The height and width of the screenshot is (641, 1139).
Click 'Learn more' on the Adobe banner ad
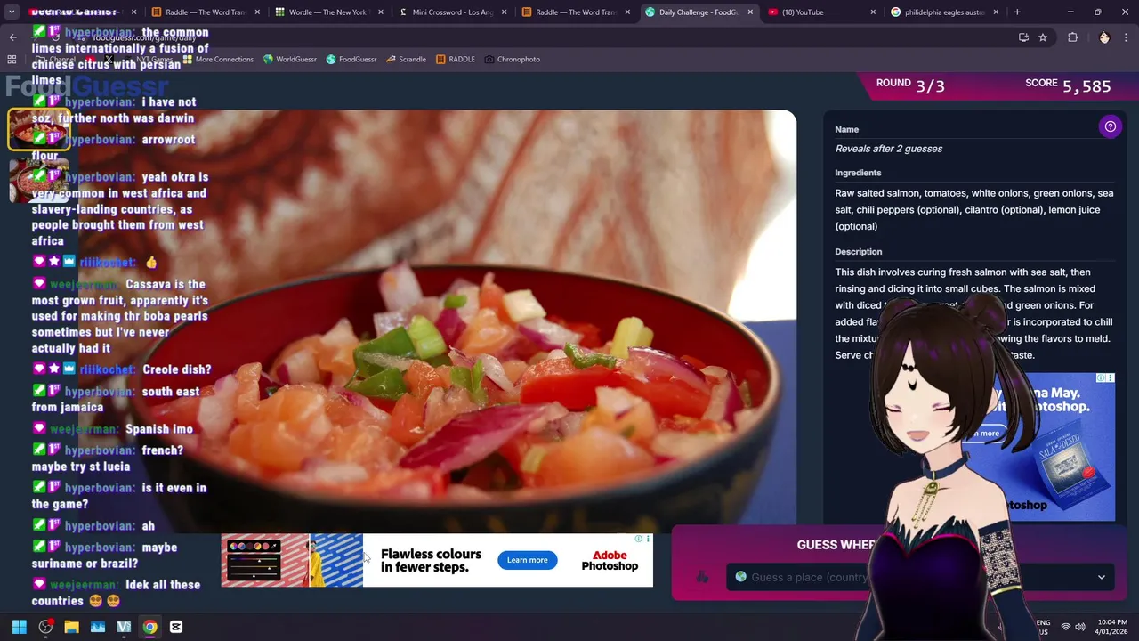coord(527,560)
